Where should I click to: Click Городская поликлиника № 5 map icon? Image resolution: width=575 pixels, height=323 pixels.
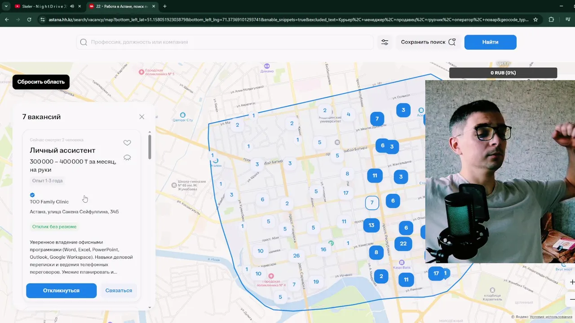click(142, 72)
